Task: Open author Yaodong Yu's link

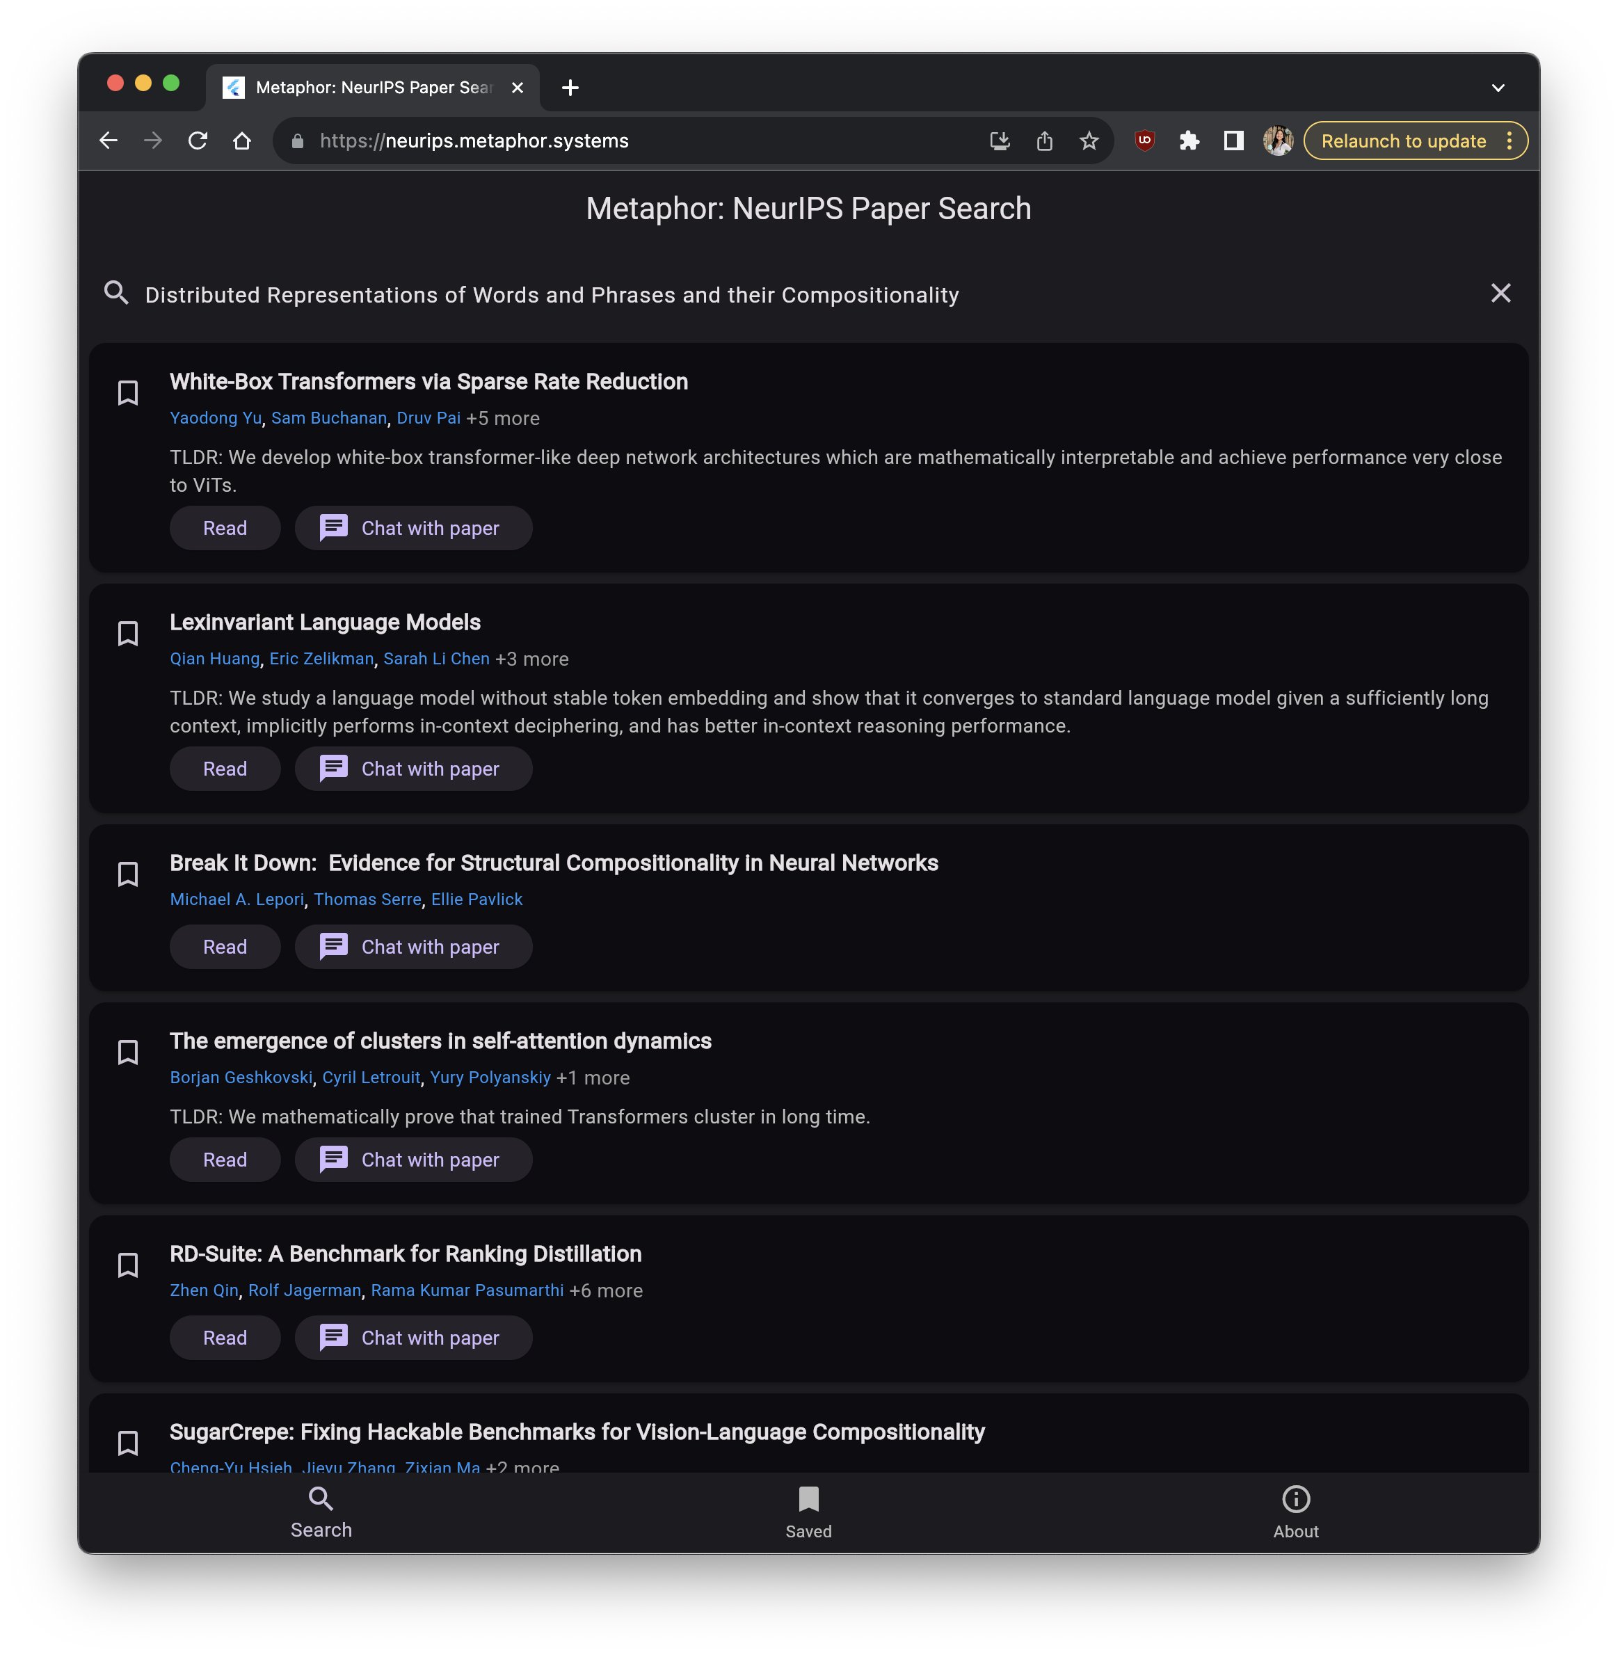Action: tap(215, 418)
